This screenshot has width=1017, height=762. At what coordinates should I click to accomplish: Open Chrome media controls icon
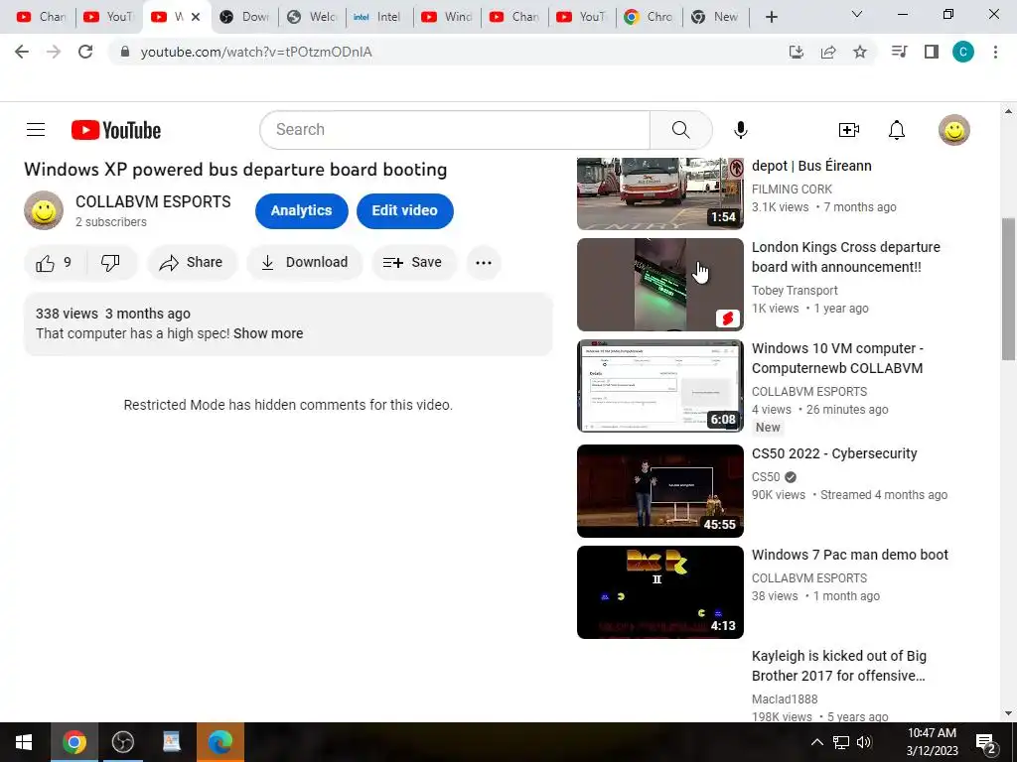[x=899, y=52]
